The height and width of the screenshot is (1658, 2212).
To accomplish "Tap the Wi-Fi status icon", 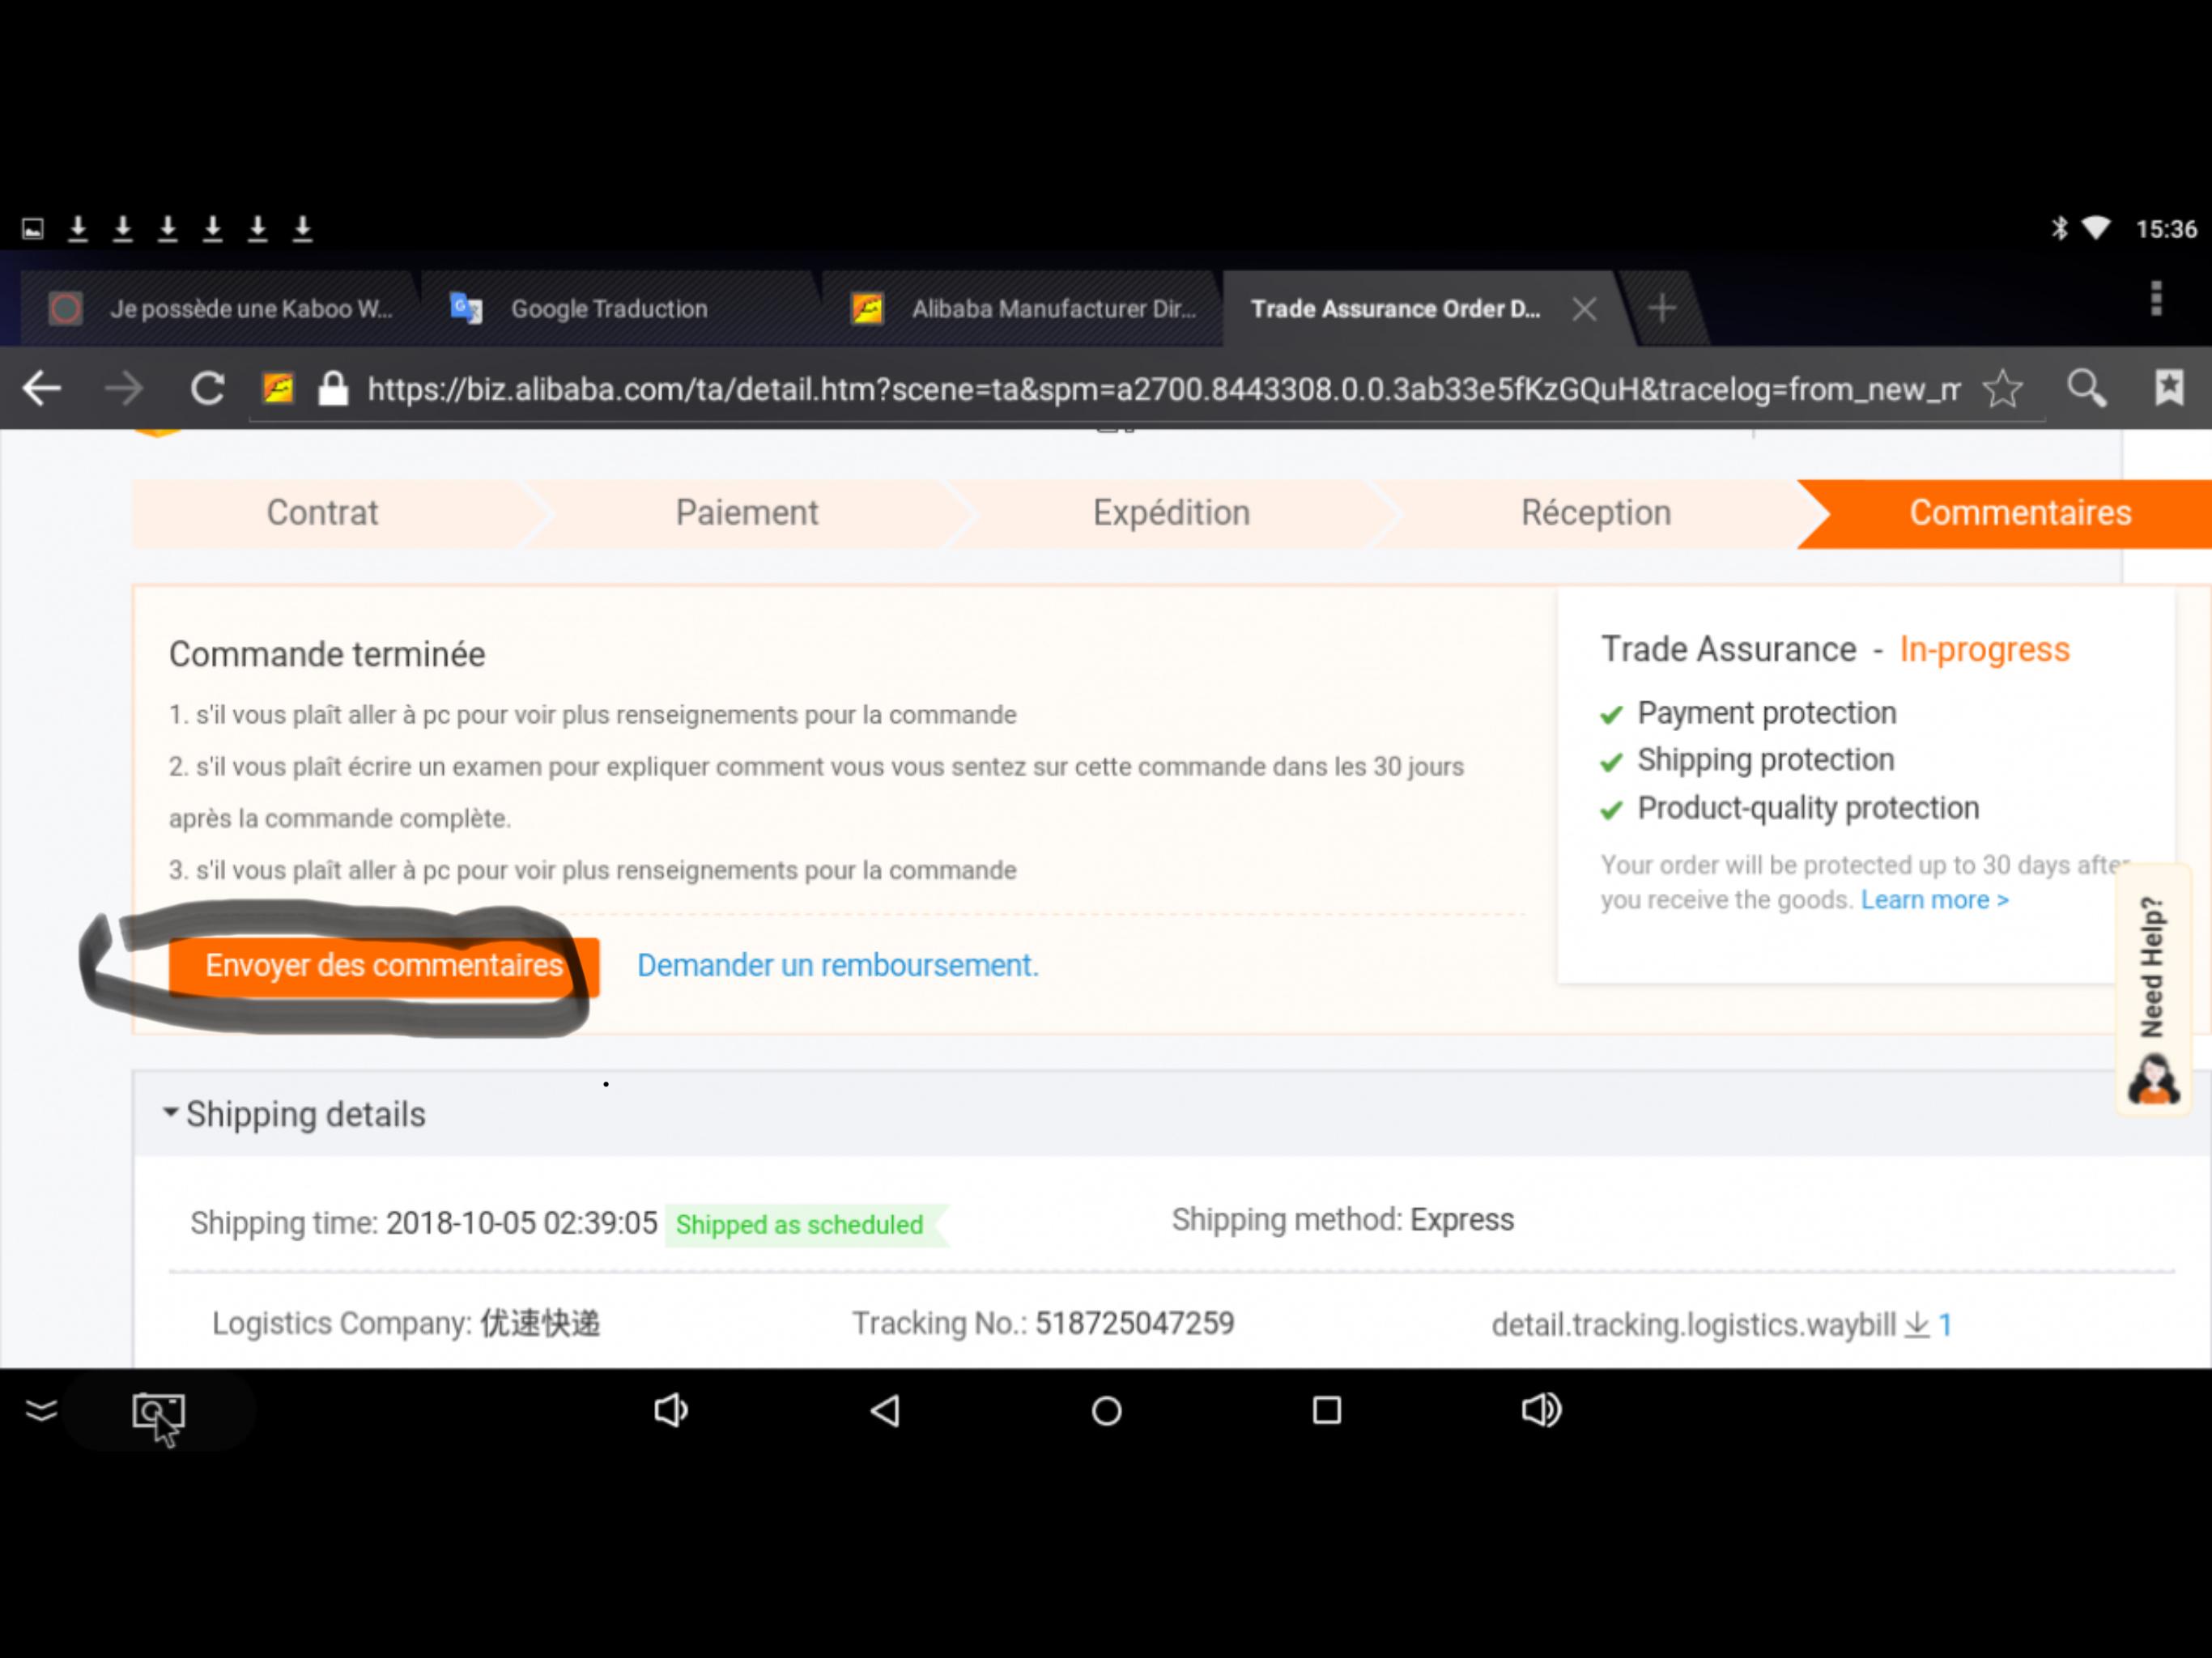I will (2096, 229).
